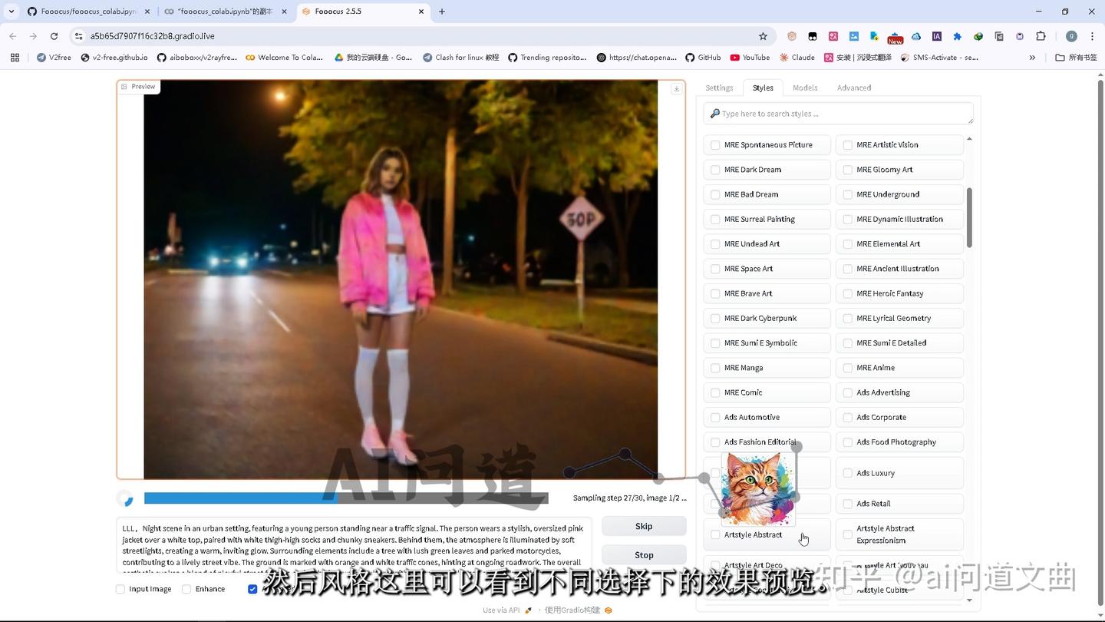Image resolution: width=1105 pixels, height=622 pixels.
Task: Open the Models tab
Action: (x=804, y=88)
